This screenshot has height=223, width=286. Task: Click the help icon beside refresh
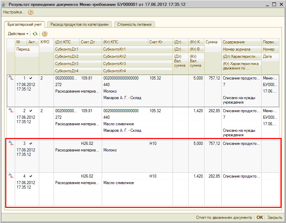(x=44, y=34)
